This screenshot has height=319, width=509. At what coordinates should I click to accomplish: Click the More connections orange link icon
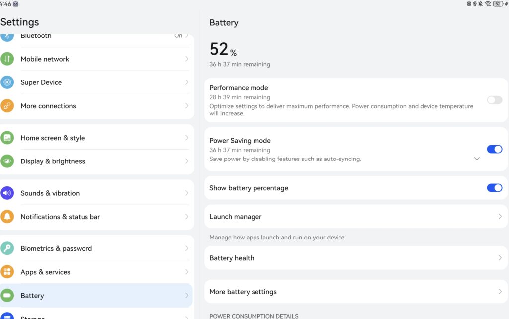[x=7, y=106]
